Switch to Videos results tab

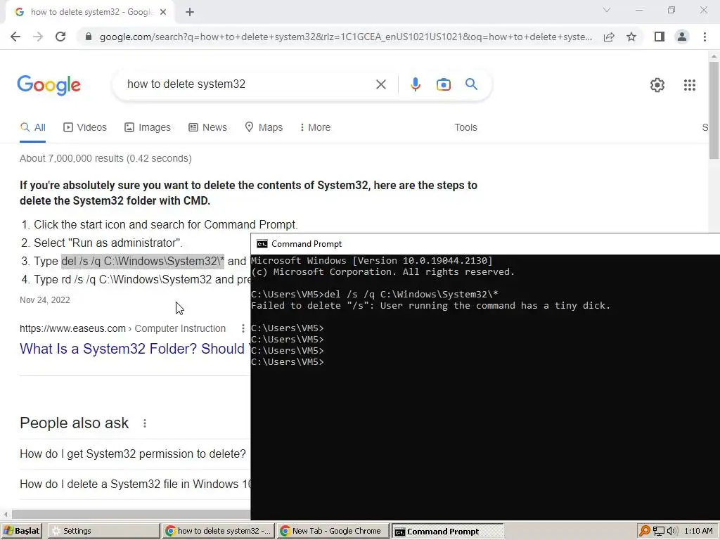(85, 127)
